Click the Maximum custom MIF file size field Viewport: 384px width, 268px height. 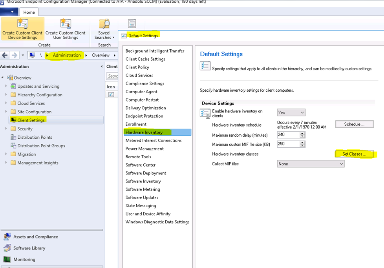pyautogui.click(x=289, y=144)
